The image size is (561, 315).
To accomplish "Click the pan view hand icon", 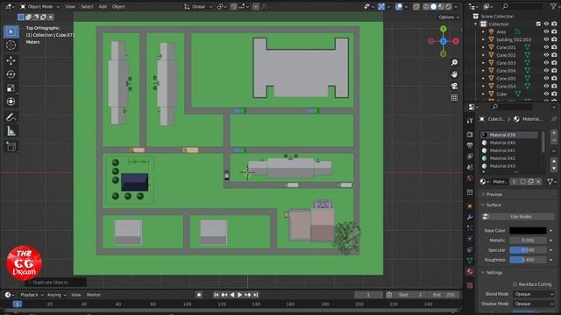I will 454,74.
